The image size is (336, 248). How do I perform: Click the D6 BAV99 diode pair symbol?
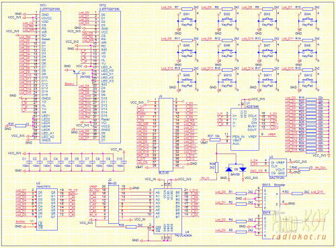236,169
